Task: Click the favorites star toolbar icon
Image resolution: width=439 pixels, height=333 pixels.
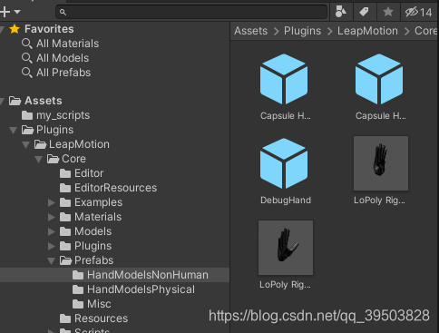Action: point(388,12)
